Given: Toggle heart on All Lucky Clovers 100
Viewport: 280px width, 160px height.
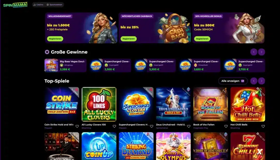Looking at the screenshot, I should pyautogui.click(x=114, y=126).
